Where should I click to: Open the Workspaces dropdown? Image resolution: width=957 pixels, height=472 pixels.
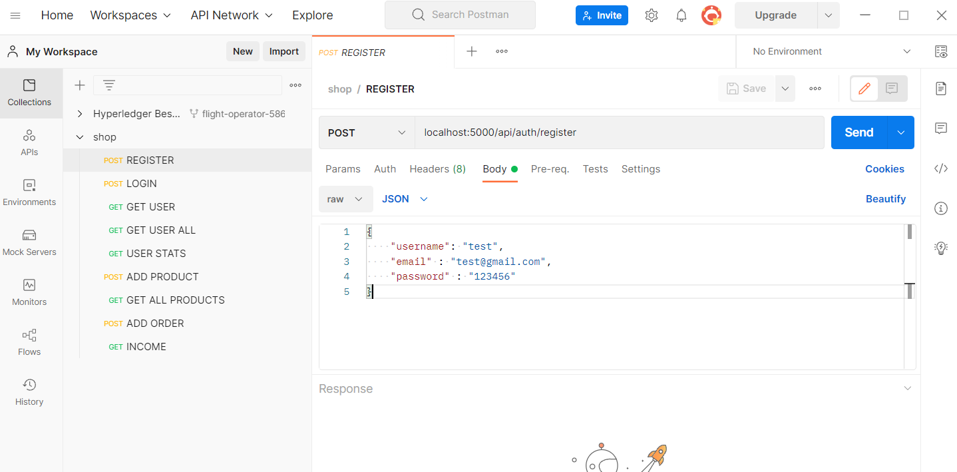tap(130, 15)
